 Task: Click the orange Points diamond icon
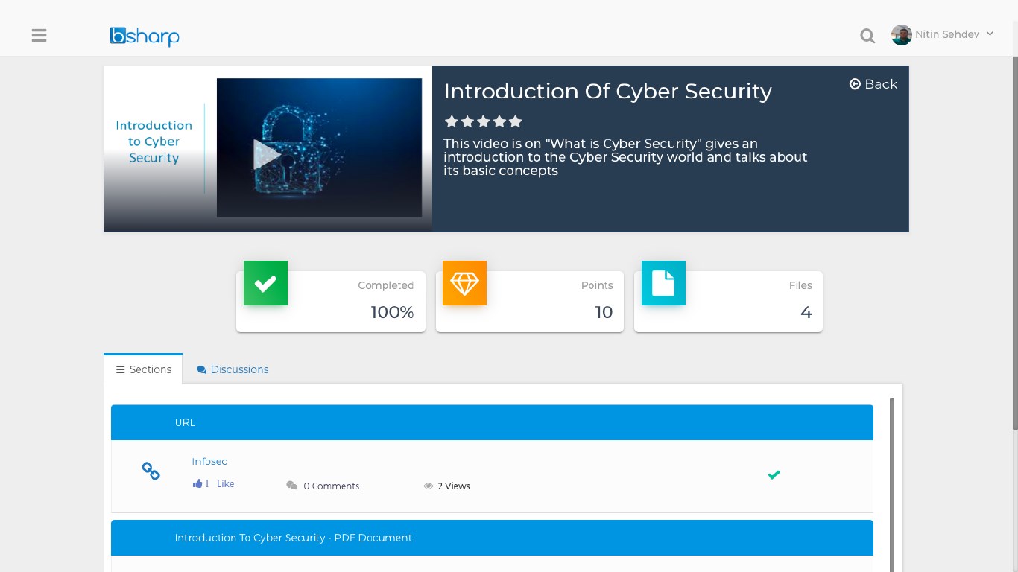click(x=464, y=283)
